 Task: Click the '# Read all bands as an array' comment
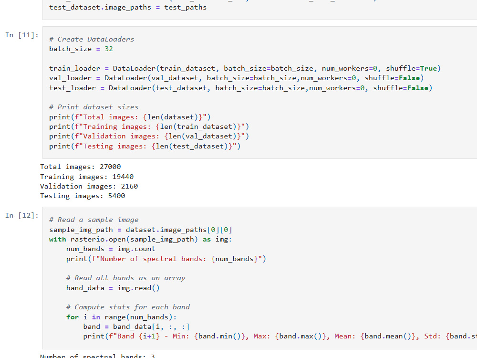click(125, 278)
